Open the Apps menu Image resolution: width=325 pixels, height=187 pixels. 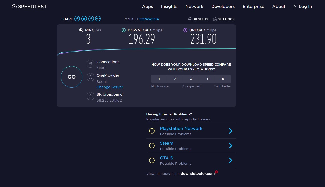tap(148, 7)
